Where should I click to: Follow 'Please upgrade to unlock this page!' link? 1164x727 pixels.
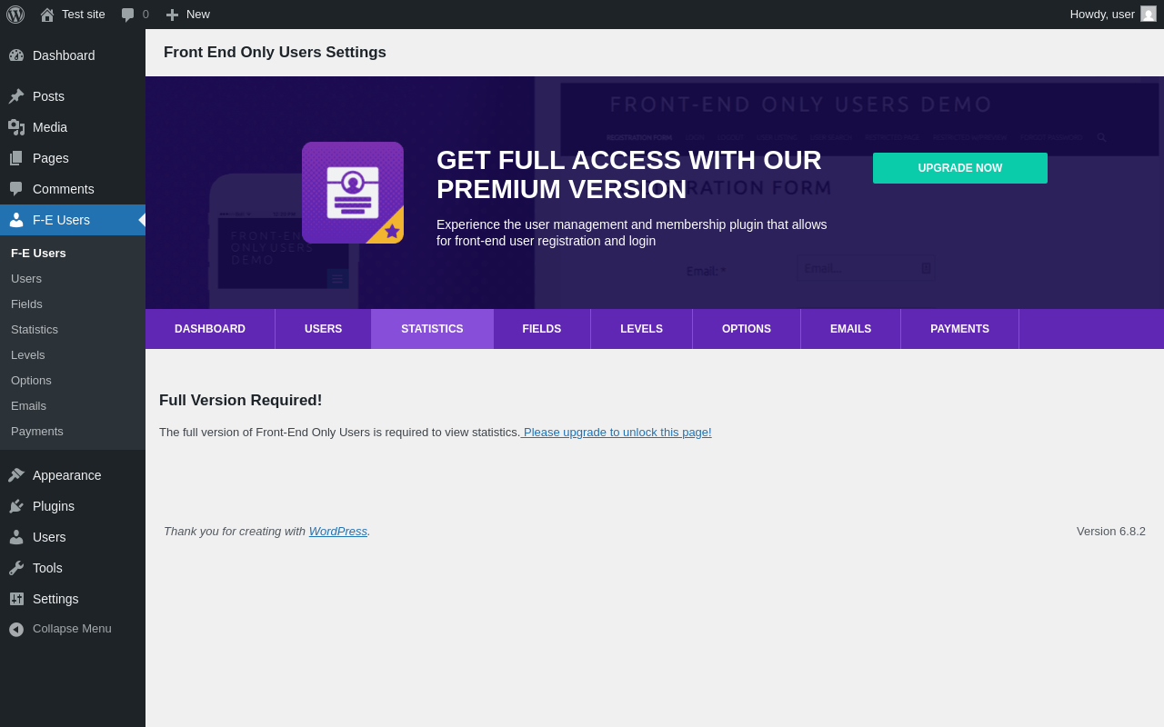[x=617, y=433]
